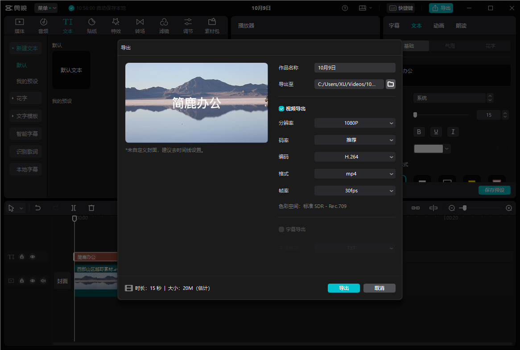Click the cyan 导出 button in dialog
The width and height of the screenshot is (520, 350).
pyautogui.click(x=343, y=288)
